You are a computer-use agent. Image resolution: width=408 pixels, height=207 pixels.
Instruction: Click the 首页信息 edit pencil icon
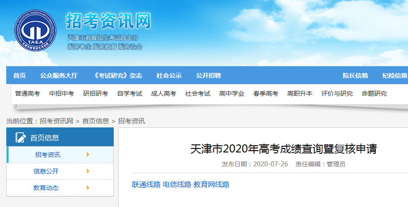(21, 138)
